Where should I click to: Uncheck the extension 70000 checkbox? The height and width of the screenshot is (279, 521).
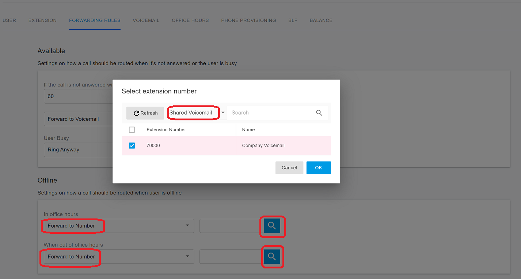tap(132, 146)
